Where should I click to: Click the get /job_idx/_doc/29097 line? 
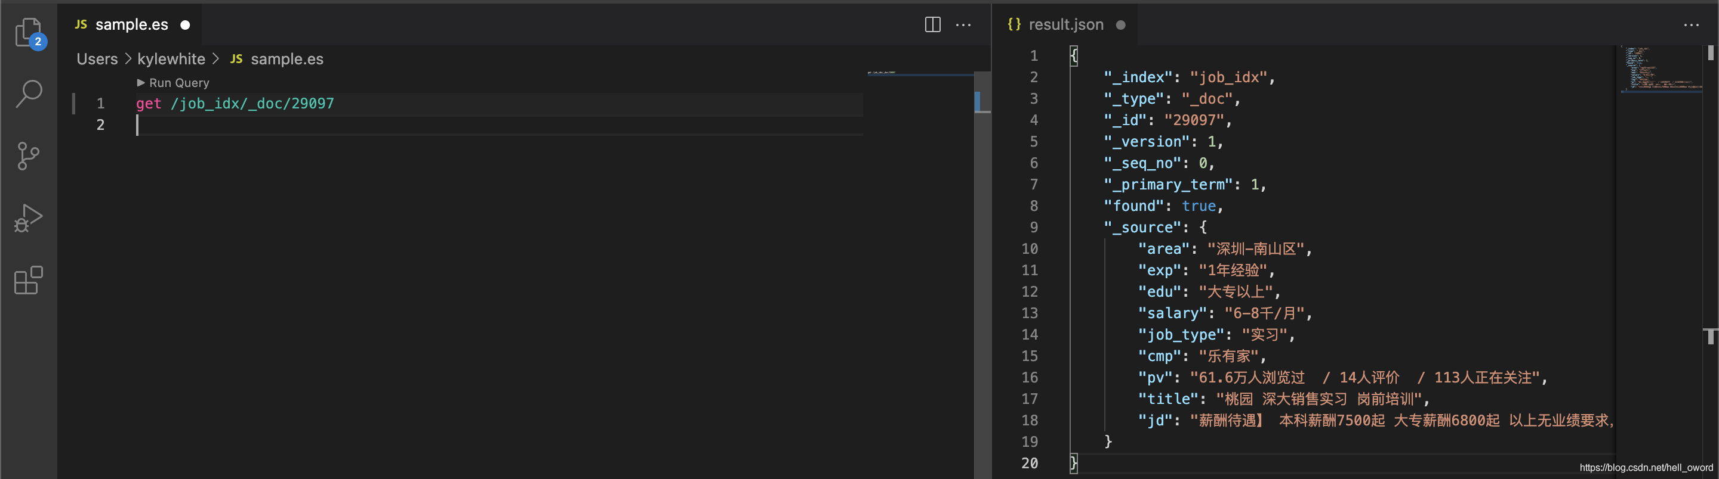coord(235,103)
